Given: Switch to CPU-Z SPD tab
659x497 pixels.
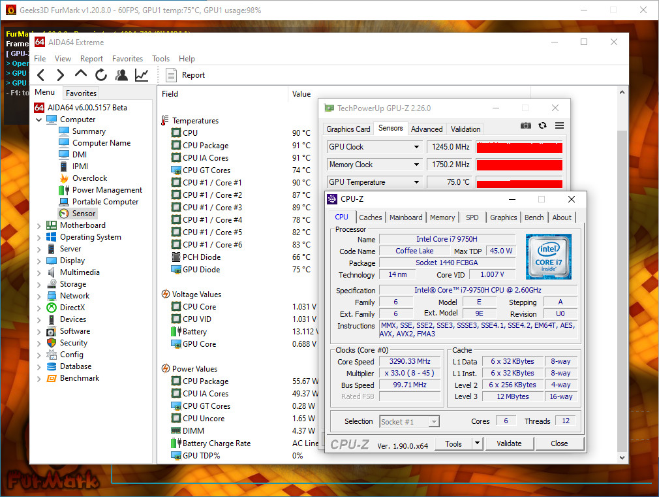Looking at the screenshot, I should 472,217.
